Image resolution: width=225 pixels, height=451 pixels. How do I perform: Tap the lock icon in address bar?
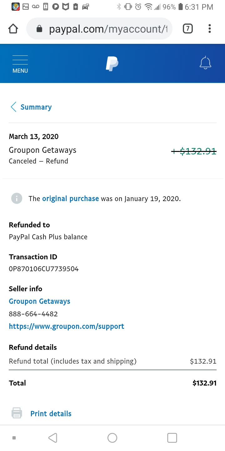pos(39,29)
